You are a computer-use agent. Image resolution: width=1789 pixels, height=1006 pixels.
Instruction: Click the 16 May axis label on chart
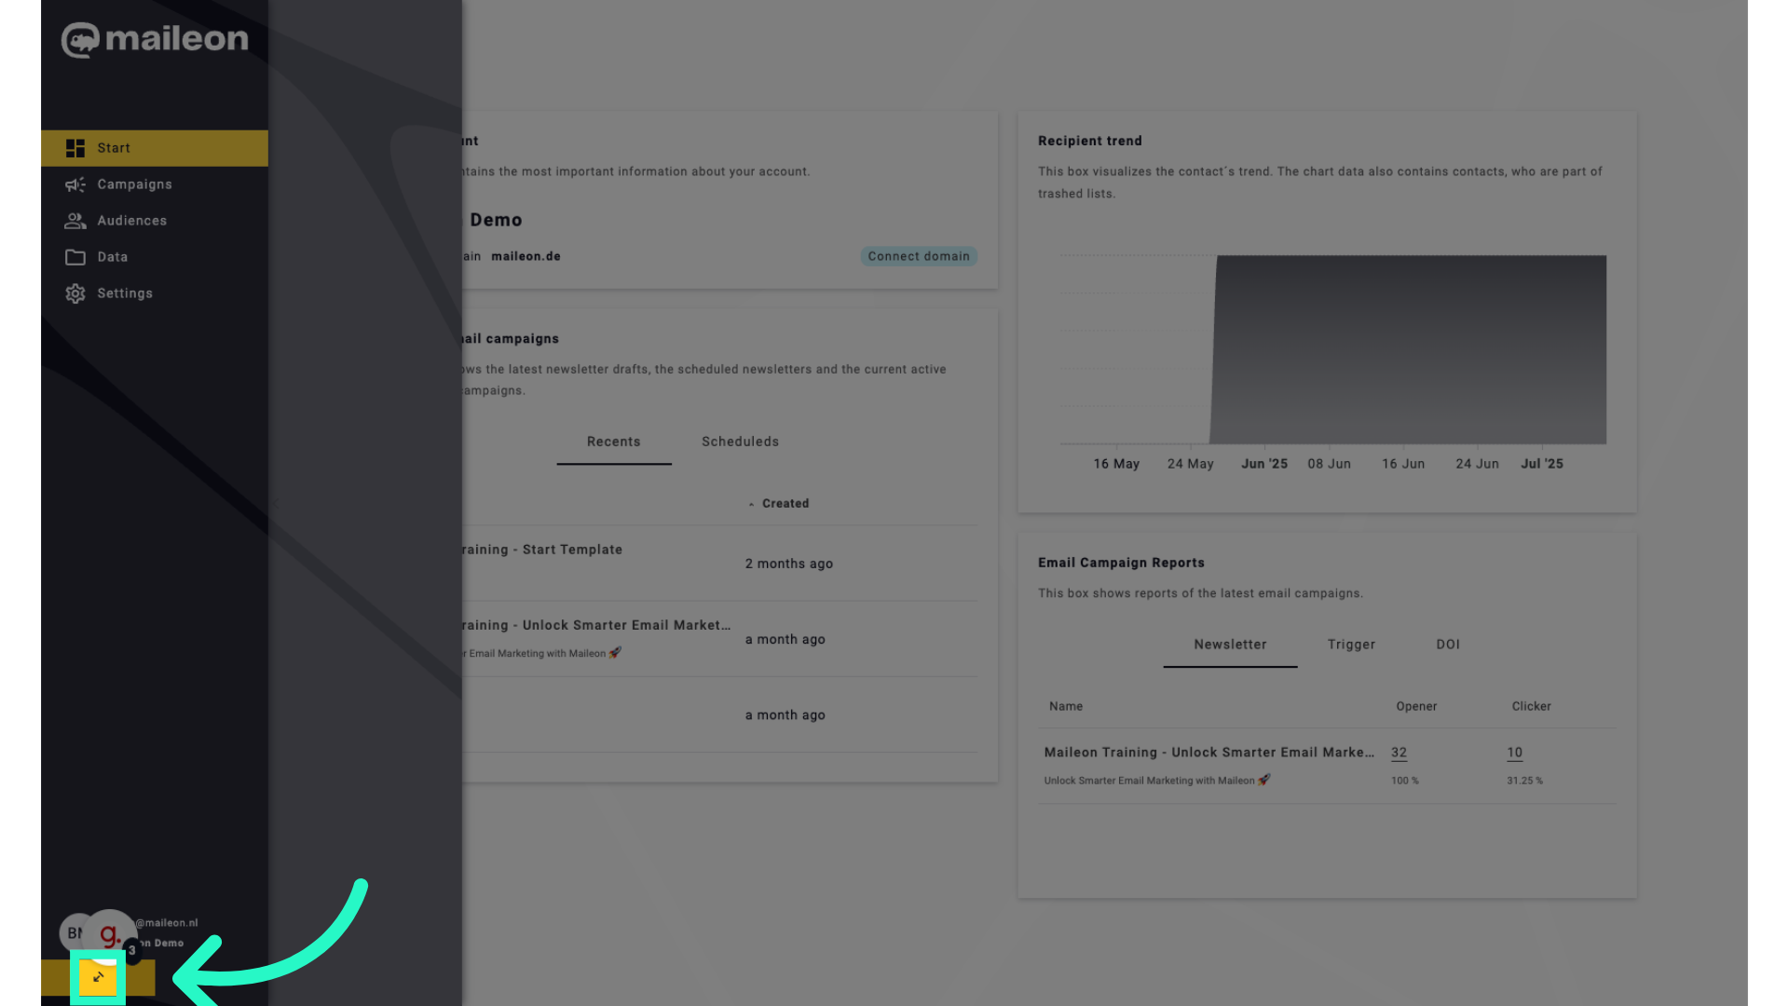1116,464
